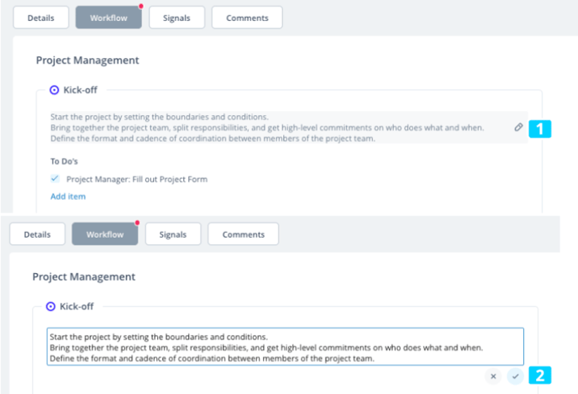Open the Details tab in the lower panel
578x394 pixels.
(x=37, y=234)
